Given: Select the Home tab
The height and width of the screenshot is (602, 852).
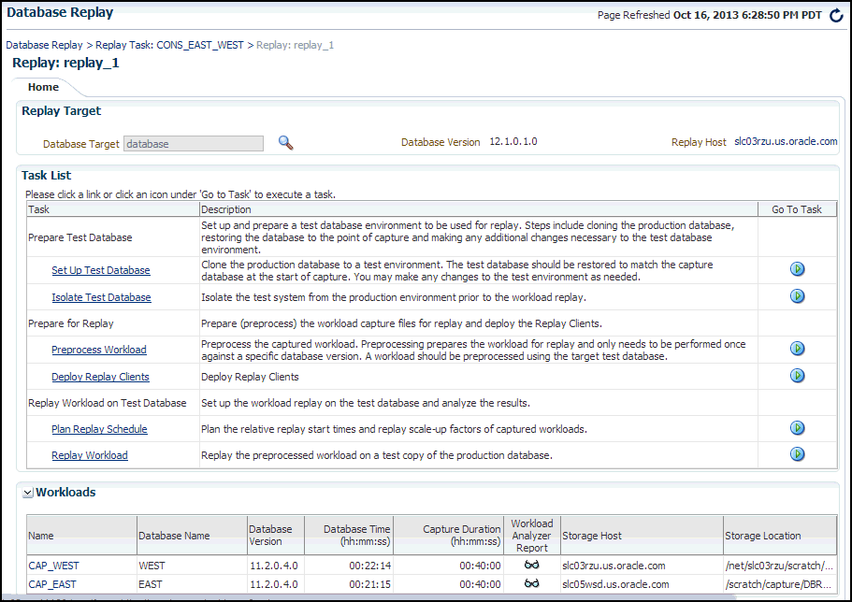Looking at the screenshot, I should point(43,87).
